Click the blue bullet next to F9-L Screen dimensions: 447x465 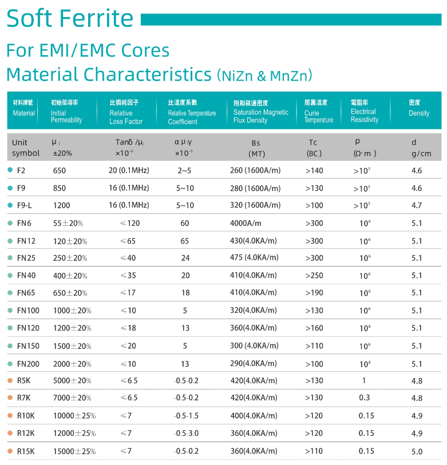10,205
